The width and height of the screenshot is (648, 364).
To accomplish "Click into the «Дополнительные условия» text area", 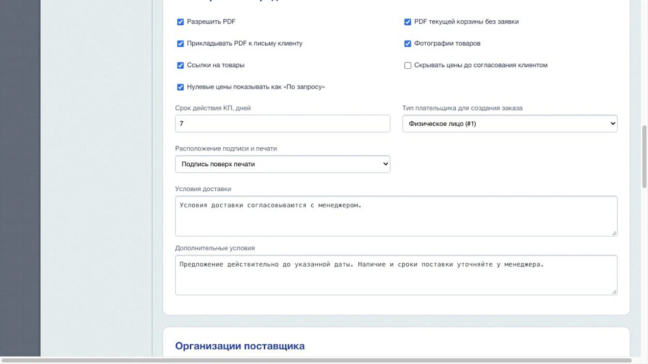I will point(396,275).
